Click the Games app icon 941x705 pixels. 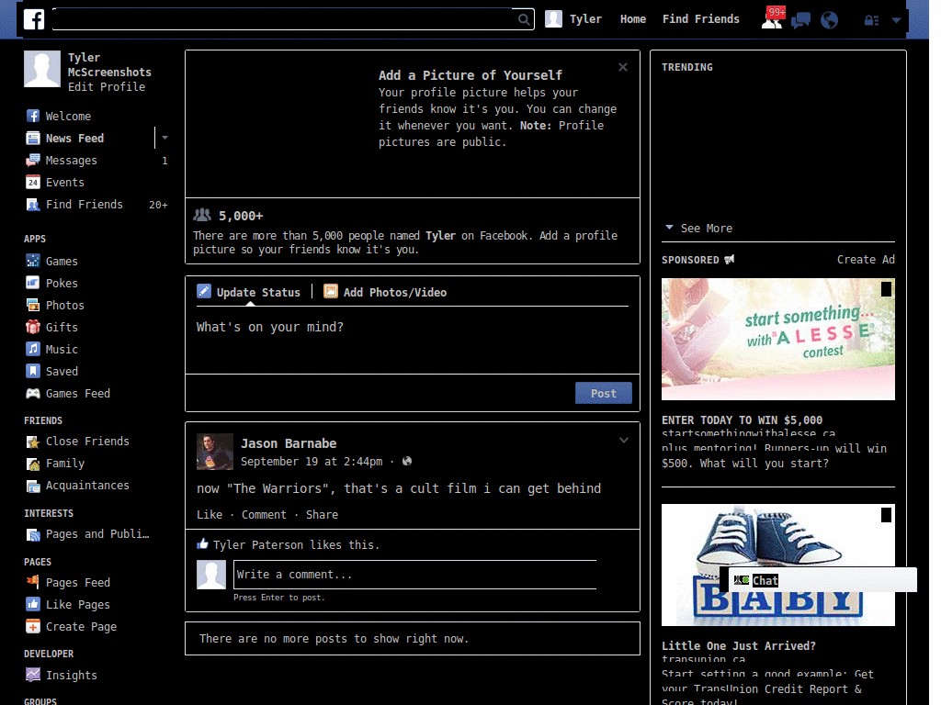pos(33,261)
